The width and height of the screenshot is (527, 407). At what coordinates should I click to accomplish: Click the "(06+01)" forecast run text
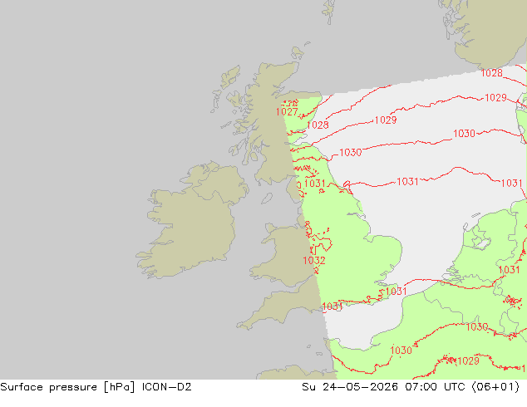coord(495,387)
